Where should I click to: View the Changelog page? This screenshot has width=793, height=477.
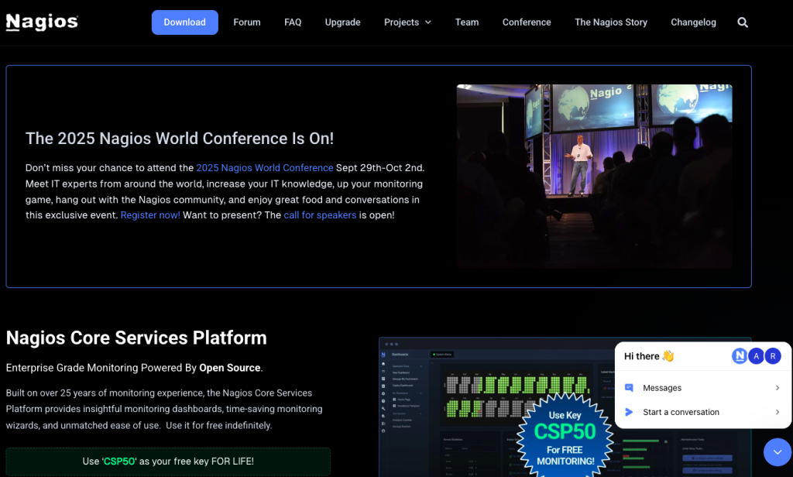click(693, 22)
